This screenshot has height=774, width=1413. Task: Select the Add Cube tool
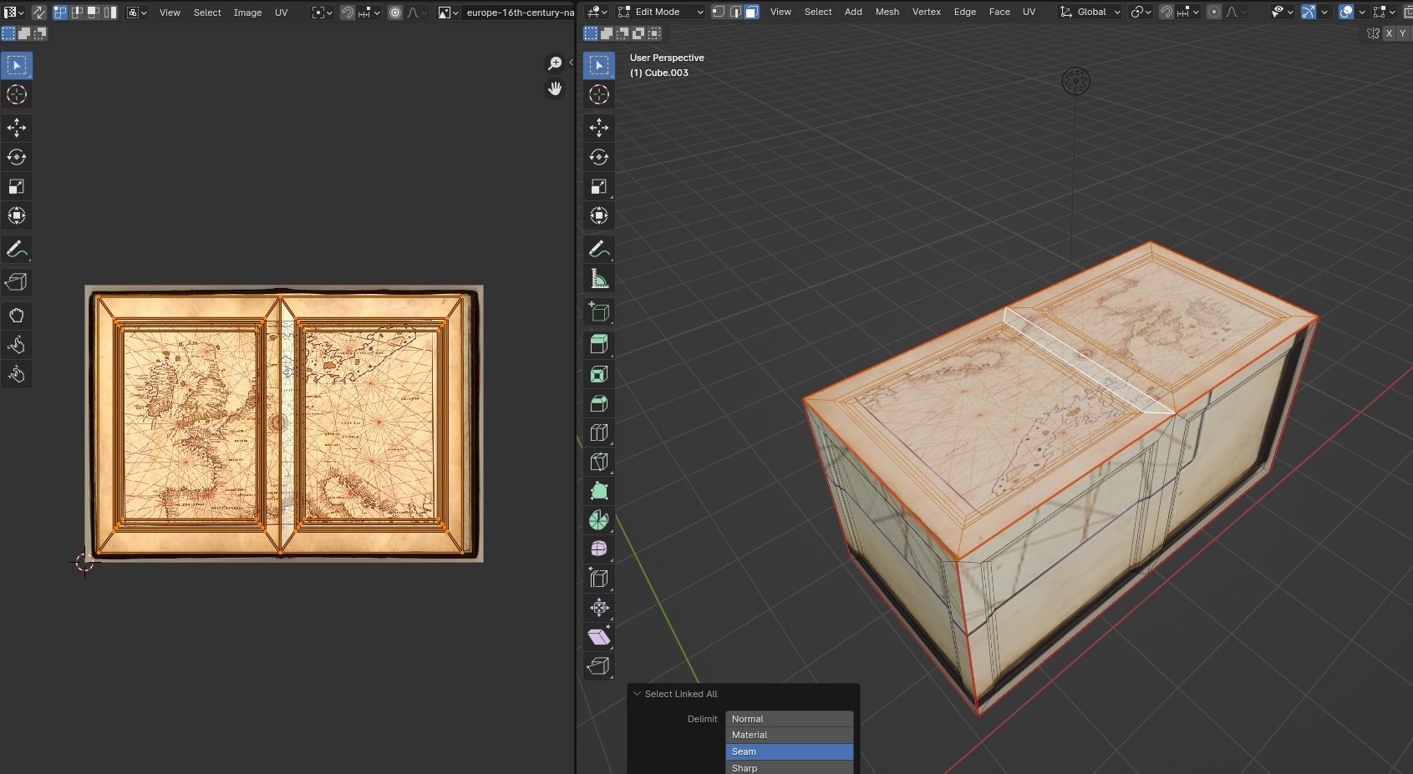599,311
